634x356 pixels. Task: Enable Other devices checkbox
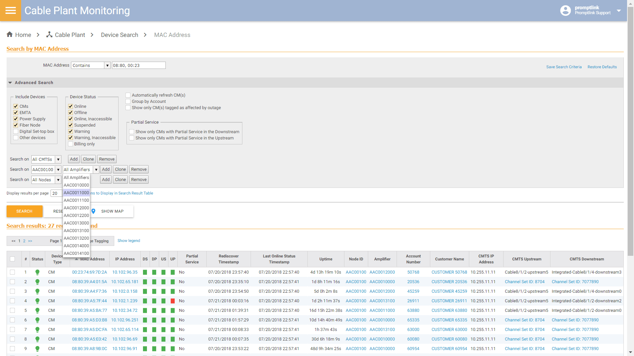[x=16, y=137]
